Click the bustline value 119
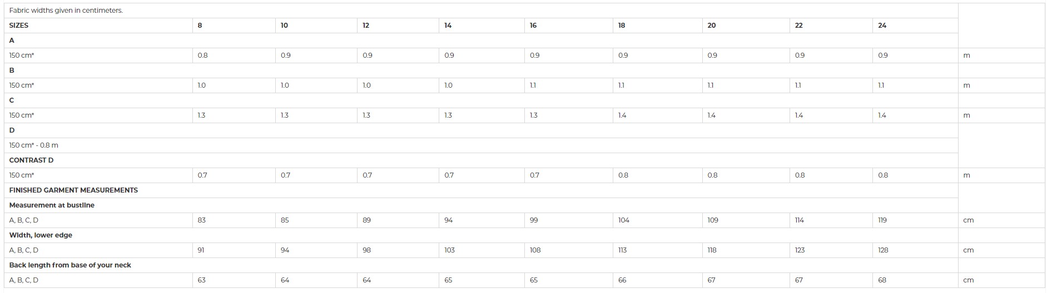 (x=882, y=220)
